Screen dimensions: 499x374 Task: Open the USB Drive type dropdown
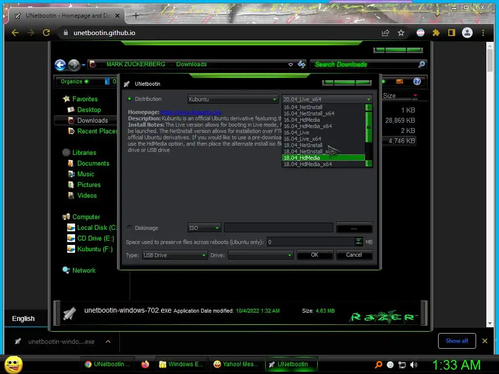(x=175, y=255)
